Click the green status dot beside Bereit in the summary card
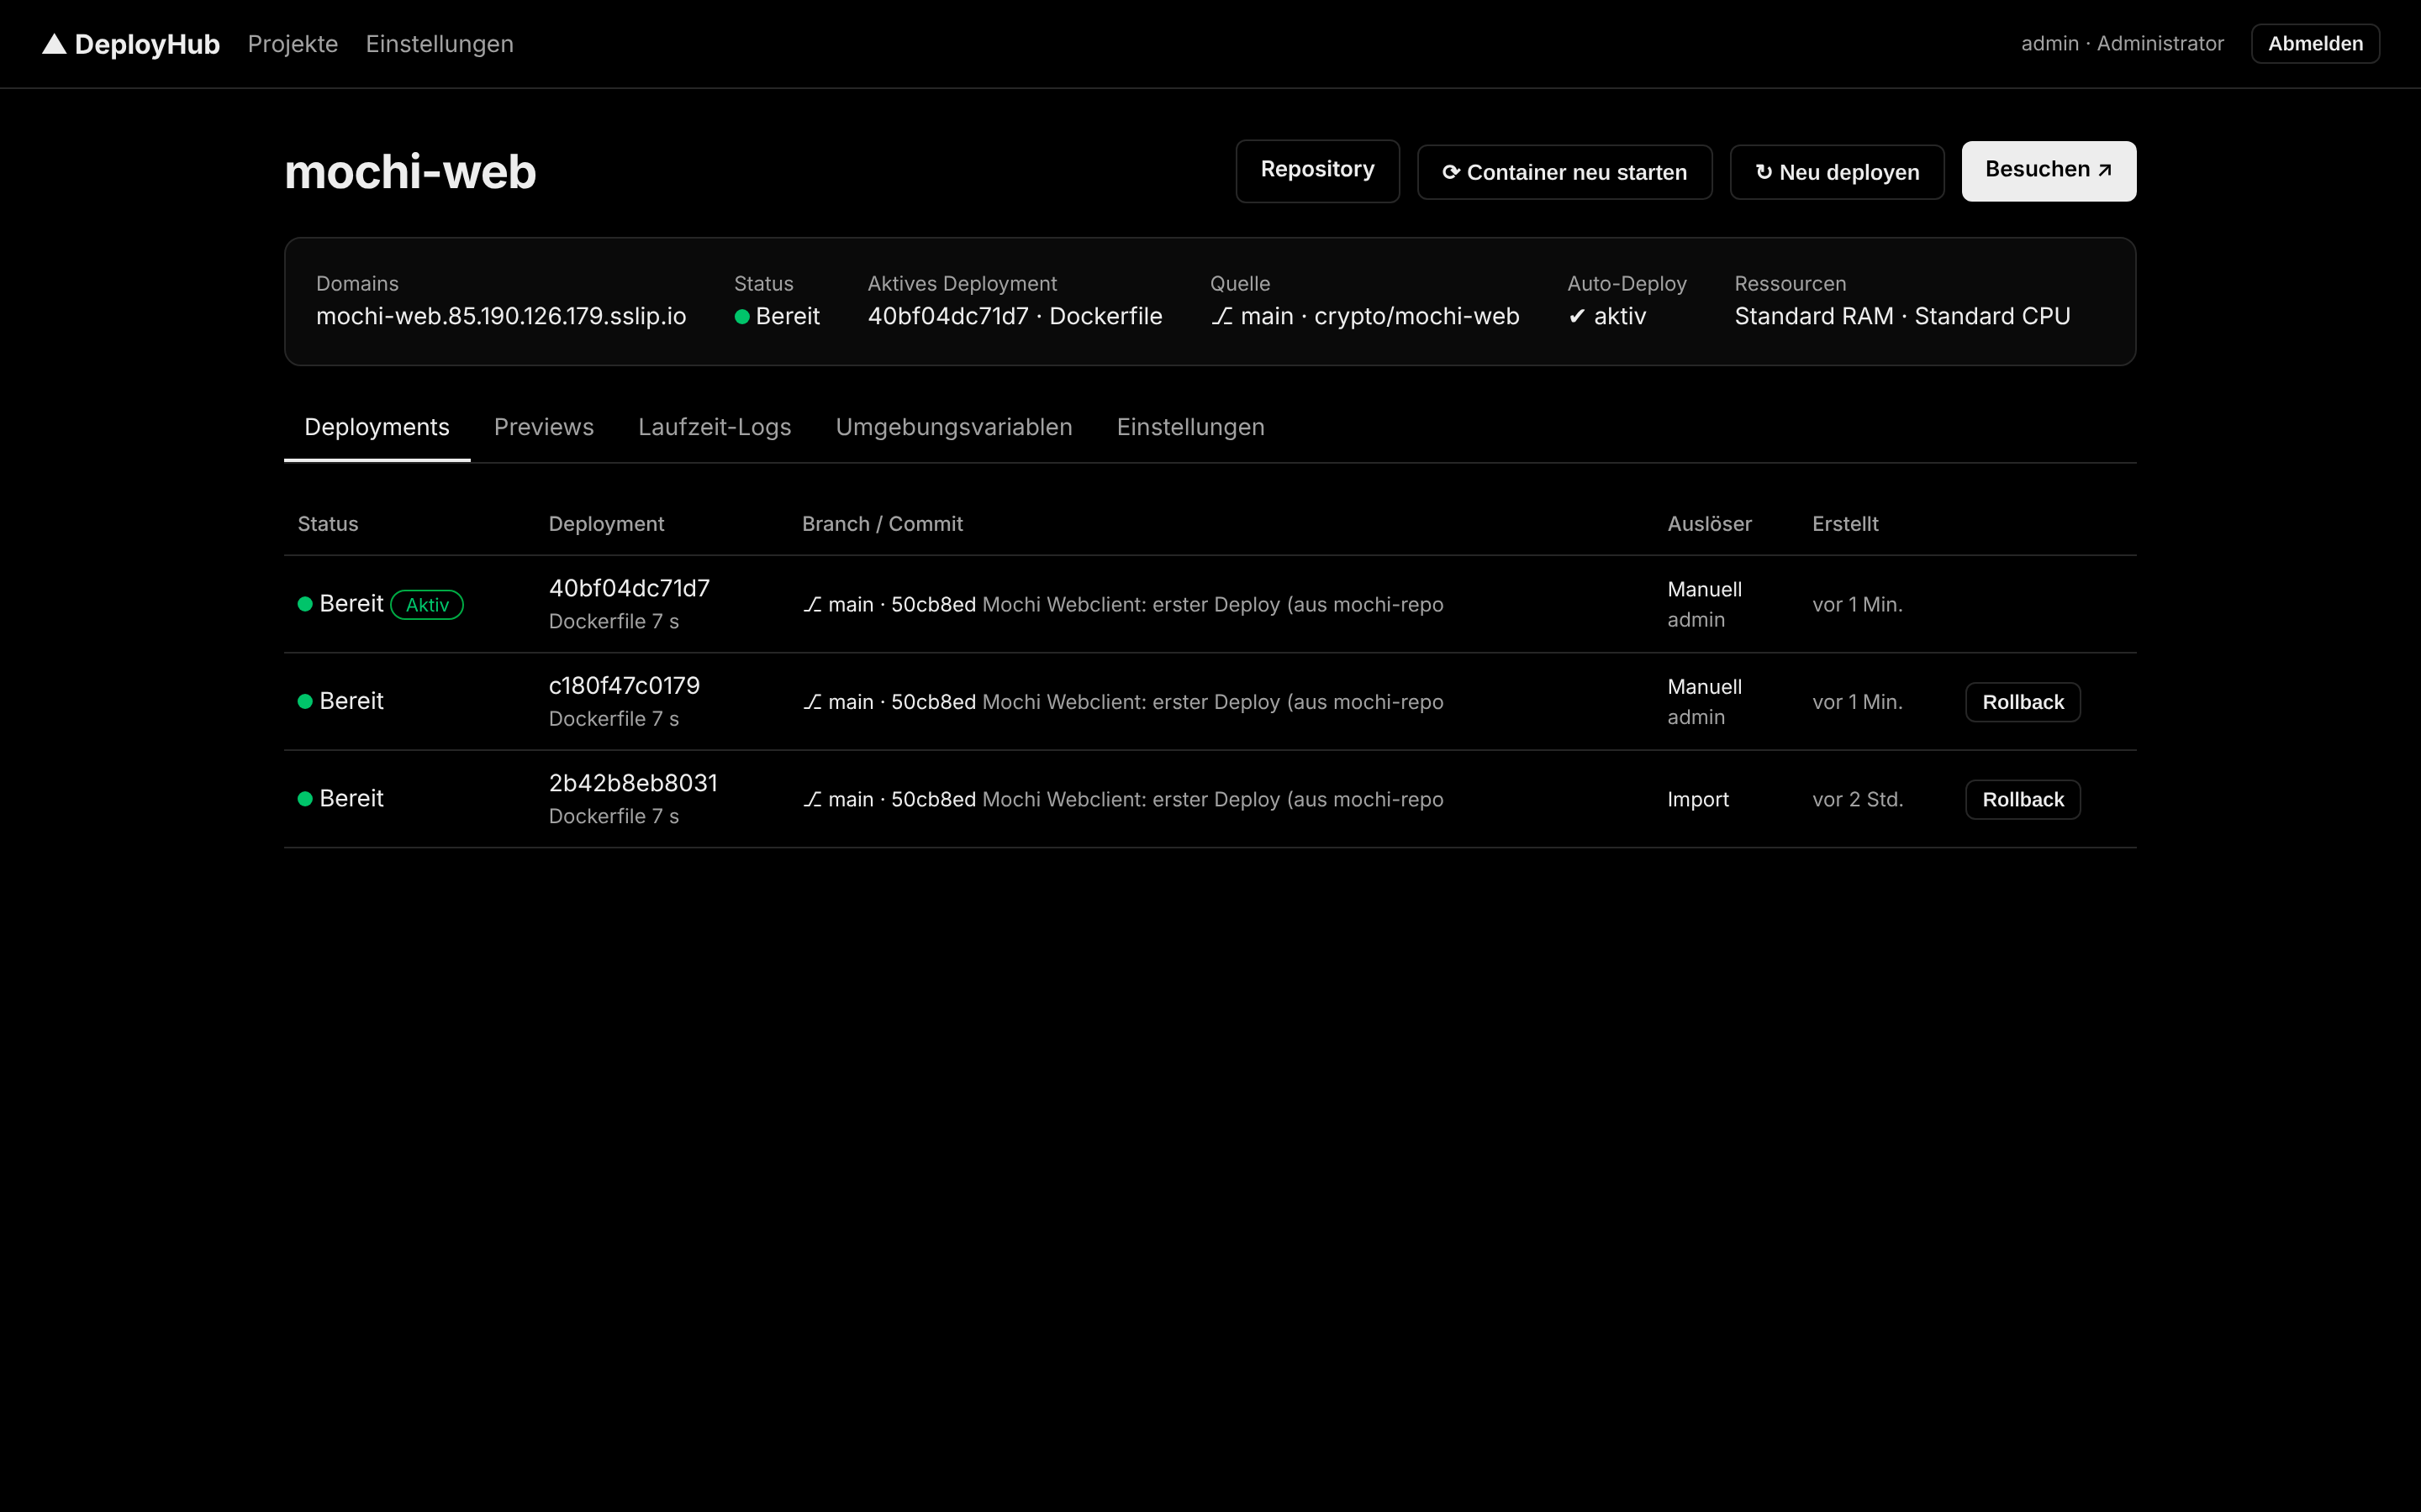 (x=742, y=317)
